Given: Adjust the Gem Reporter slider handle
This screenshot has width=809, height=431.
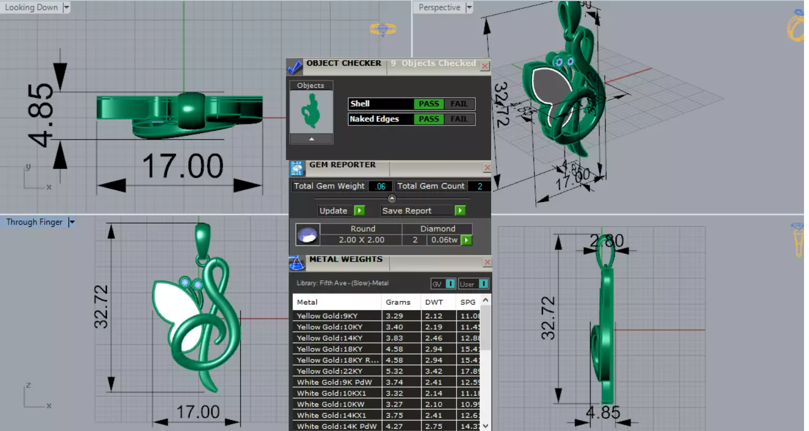Looking at the screenshot, I should [392, 199].
